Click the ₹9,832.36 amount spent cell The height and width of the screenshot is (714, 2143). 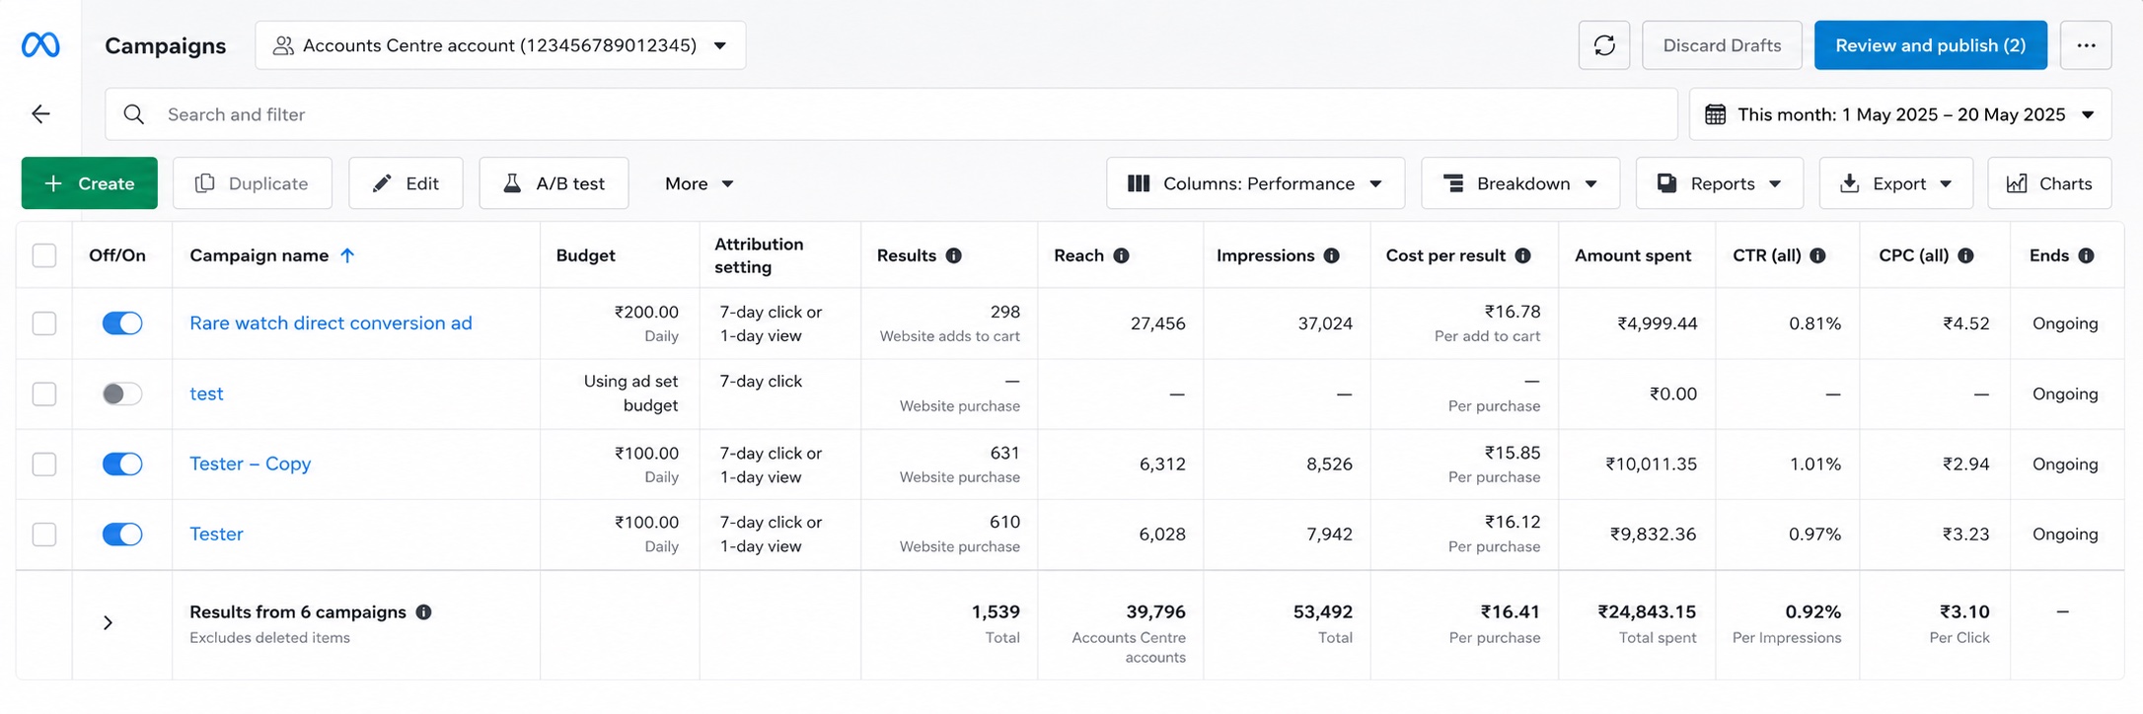[1653, 534]
